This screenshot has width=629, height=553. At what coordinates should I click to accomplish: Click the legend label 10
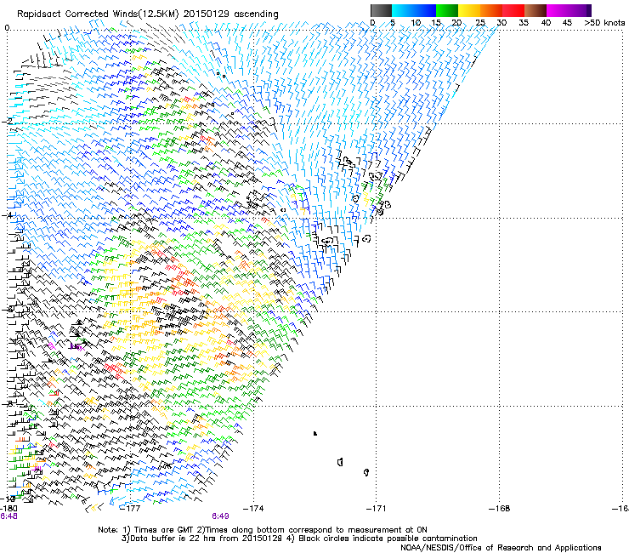(416, 23)
